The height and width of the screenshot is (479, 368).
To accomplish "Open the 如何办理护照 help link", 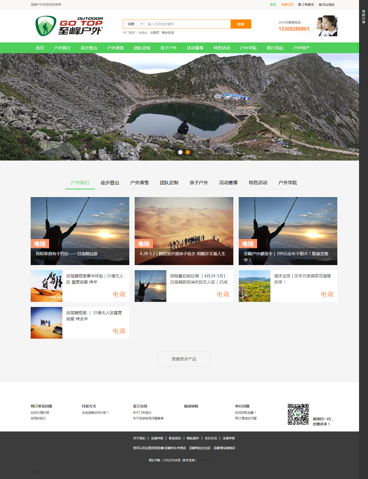I will pyautogui.click(x=40, y=413).
